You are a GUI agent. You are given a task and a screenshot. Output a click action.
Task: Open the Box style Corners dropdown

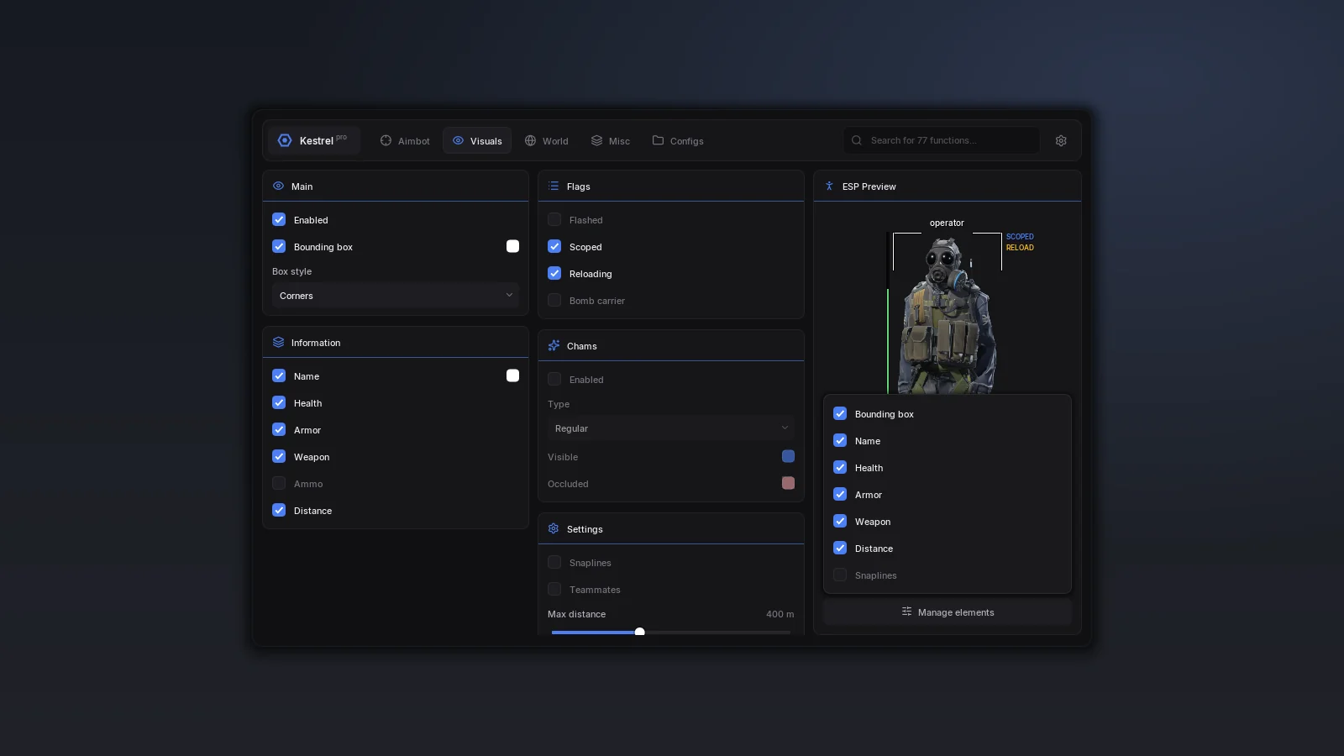(396, 295)
